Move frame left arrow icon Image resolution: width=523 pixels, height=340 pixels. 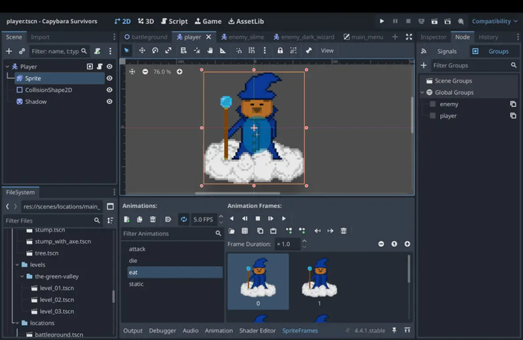318,231
